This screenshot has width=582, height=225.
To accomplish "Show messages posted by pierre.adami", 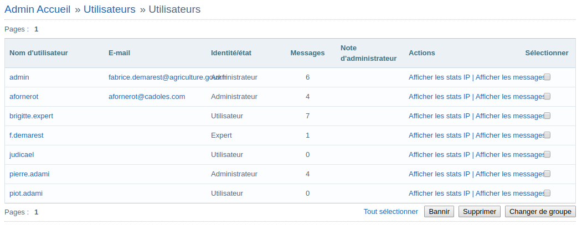I will pyautogui.click(x=509, y=174).
